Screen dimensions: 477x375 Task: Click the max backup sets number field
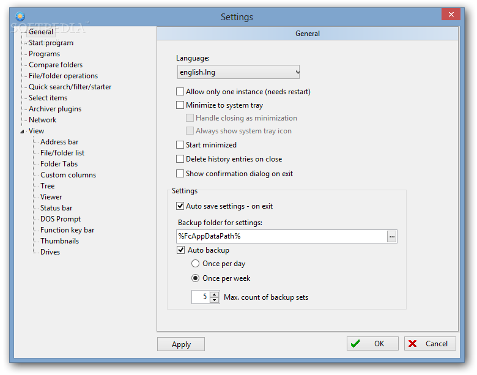pyautogui.click(x=201, y=297)
